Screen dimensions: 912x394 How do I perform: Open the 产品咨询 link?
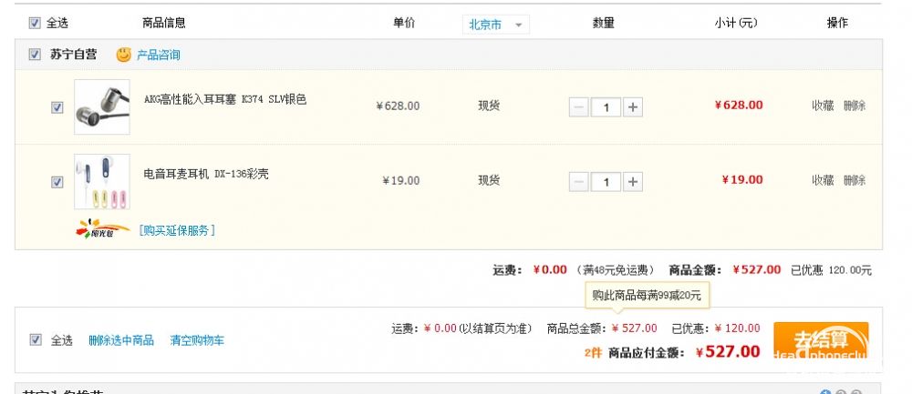158,56
